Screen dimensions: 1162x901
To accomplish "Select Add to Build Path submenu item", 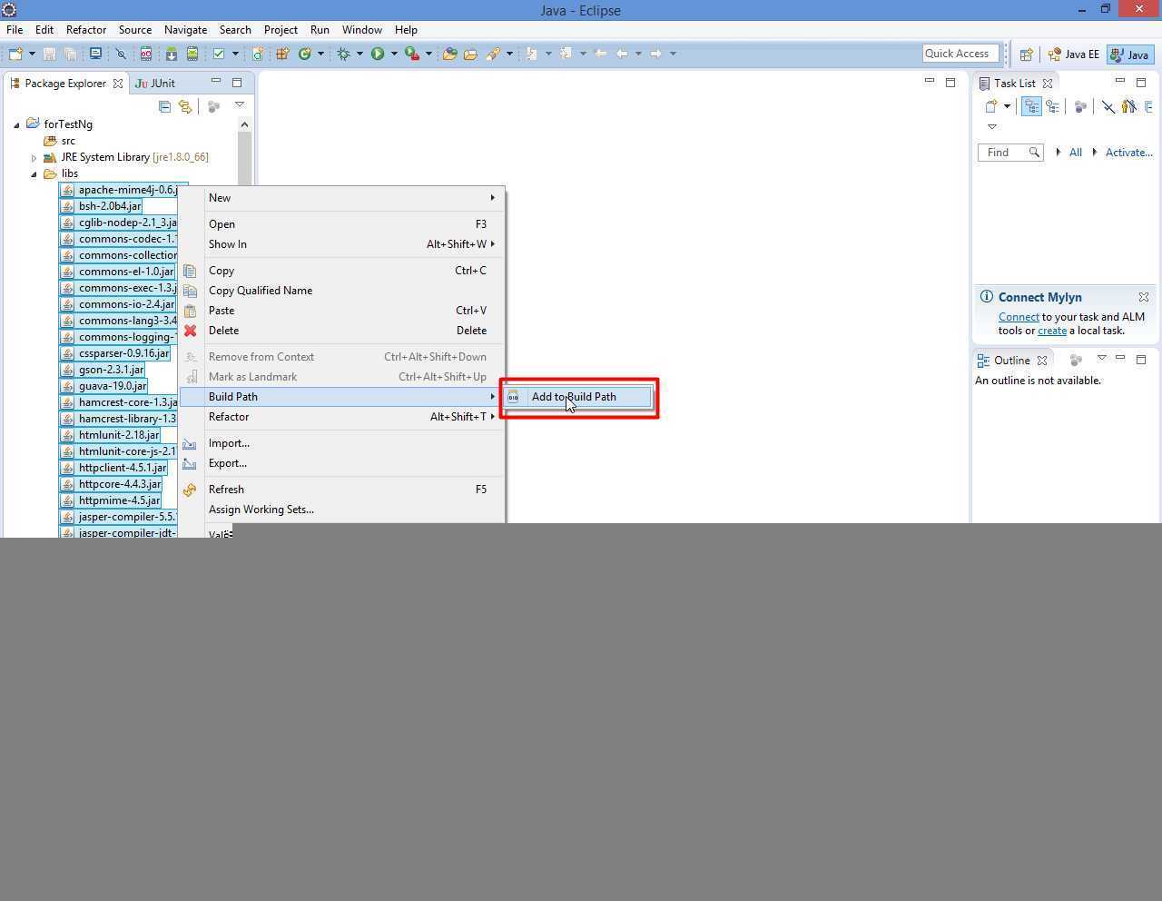I will (x=578, y=397).
